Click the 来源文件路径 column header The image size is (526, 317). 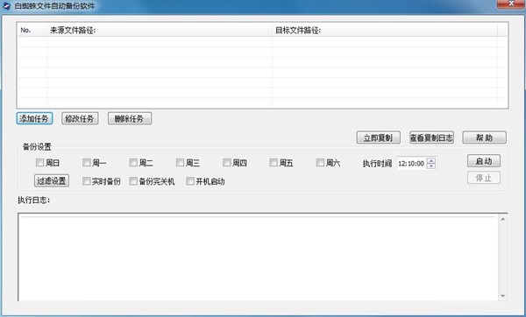[160, 30]
